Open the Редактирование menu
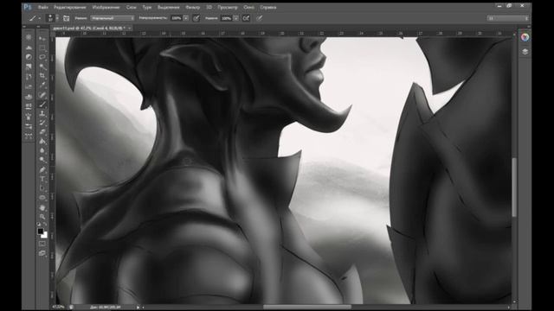 pos(70,7)
